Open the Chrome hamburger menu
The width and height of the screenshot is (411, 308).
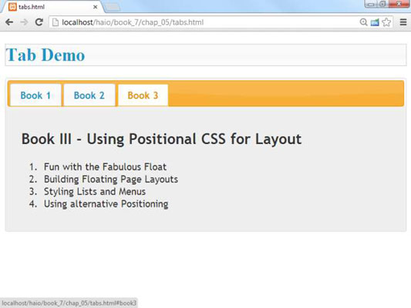pos(403,22)
